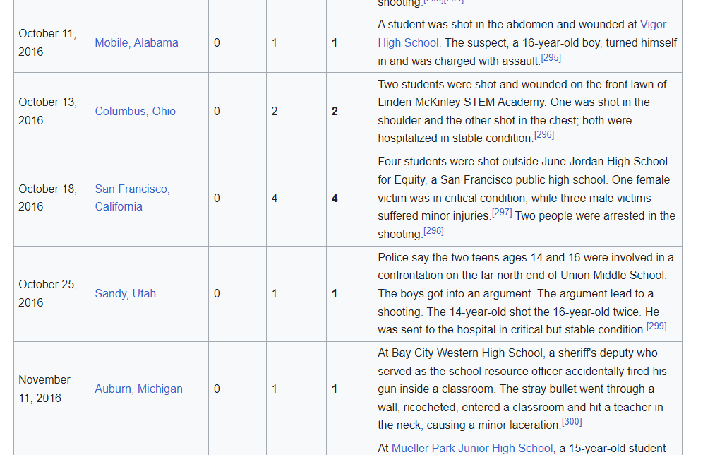This screenshot has width=703, height=455.
Task: Open citation reference [299]
Action: pyautogui.click(x=656, y=326)
